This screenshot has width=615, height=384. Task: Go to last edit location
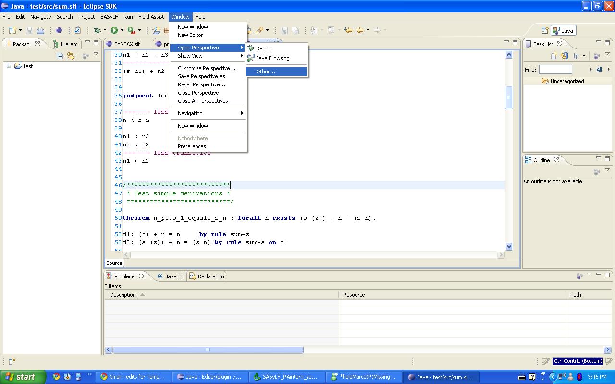(348, 30)
